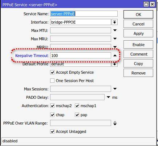Click the Max Sessions input field
Screen dimensions: 158x146
(x=81, y=89)
